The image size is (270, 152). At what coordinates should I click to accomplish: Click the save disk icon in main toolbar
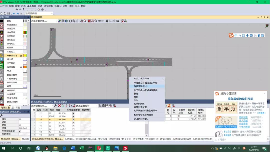(x=9, y=13)
